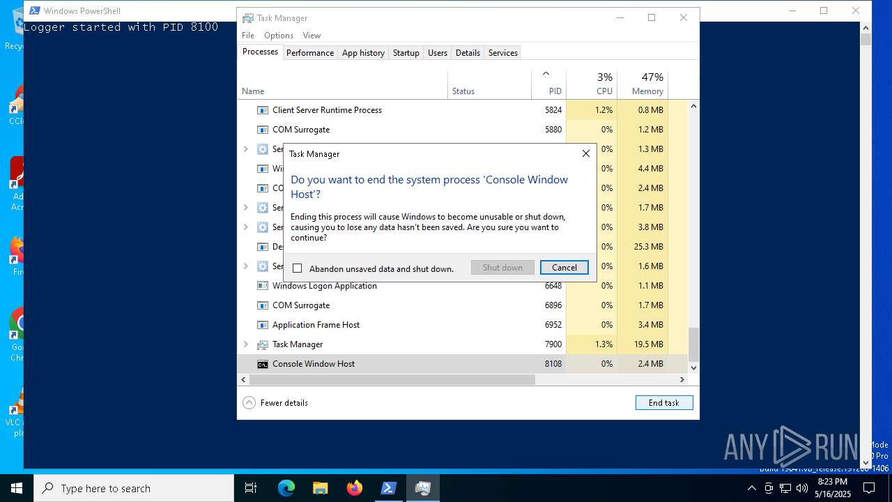Open File Explorer from taskbar
This screenshot has width=892, height=502.
[320, 488]
